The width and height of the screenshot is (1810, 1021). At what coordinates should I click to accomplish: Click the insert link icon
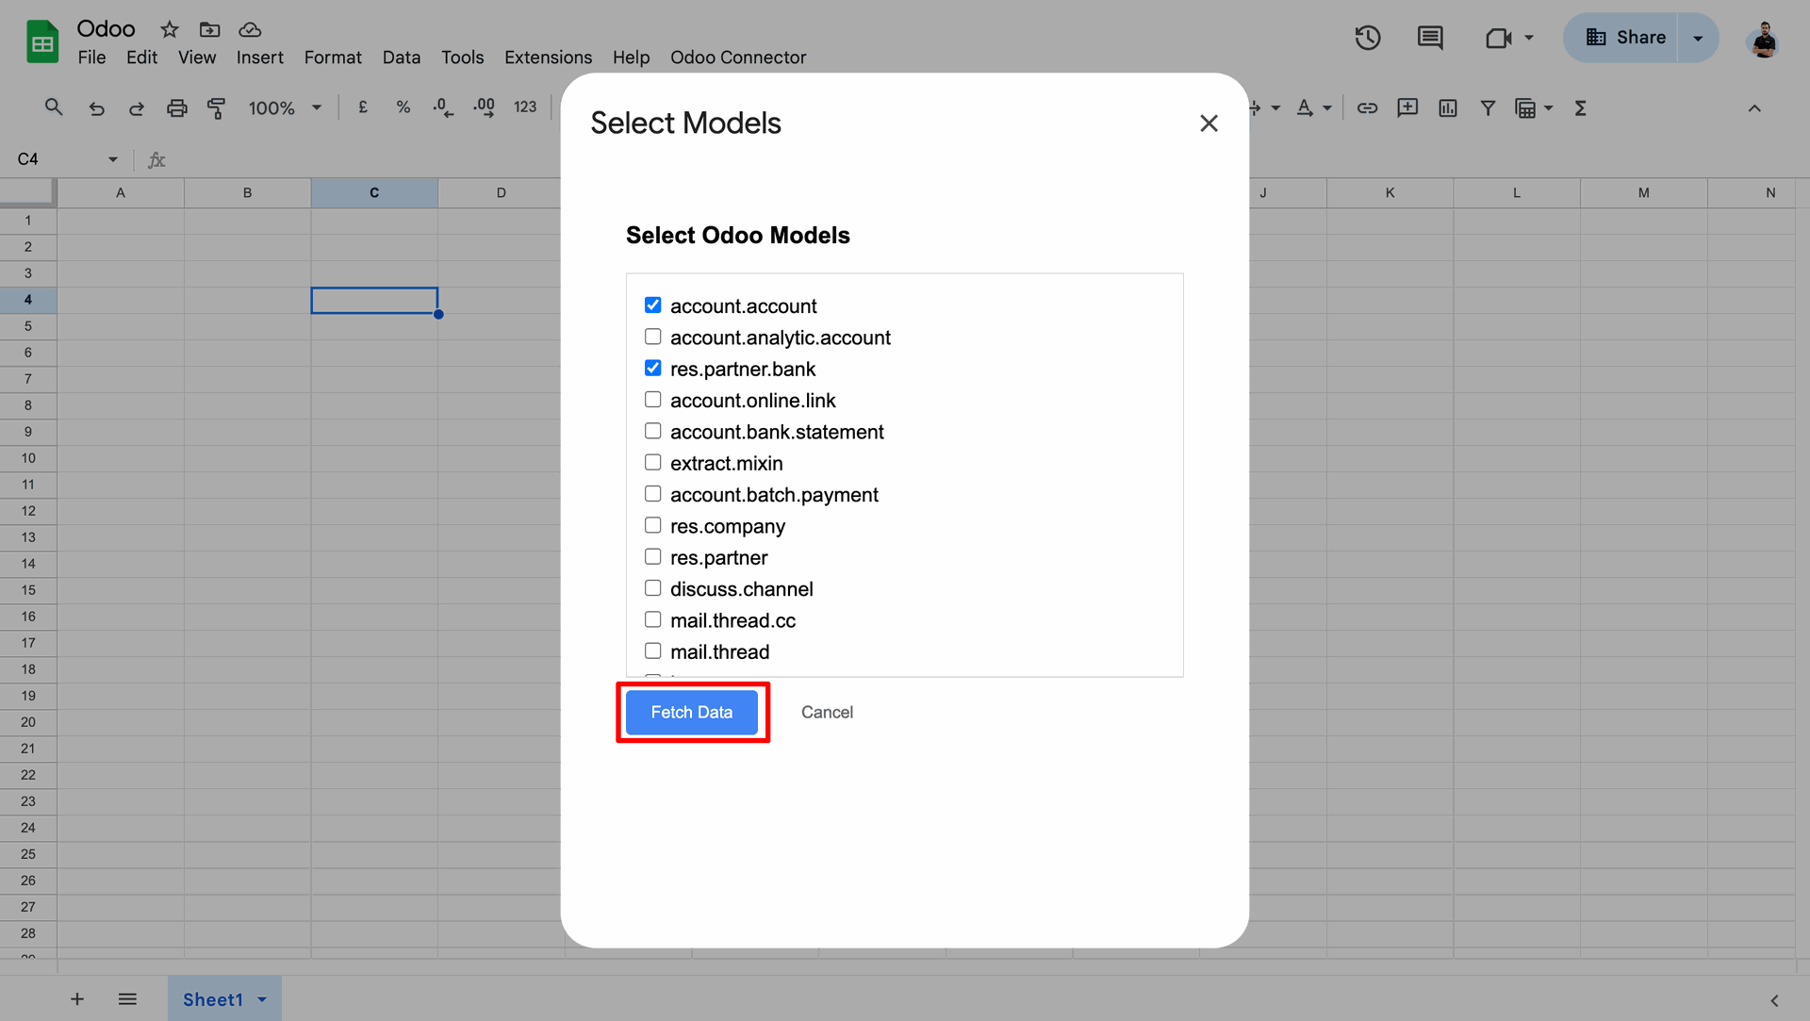pyautogui.click(x=1367, y=108)
